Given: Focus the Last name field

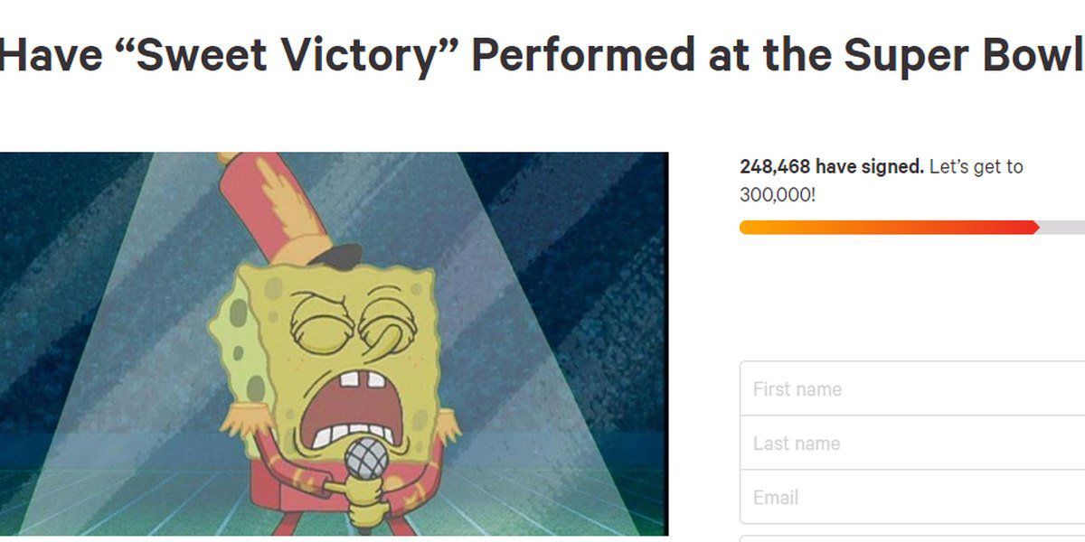Looking at the screenshot, I should [x=913, y=444].
